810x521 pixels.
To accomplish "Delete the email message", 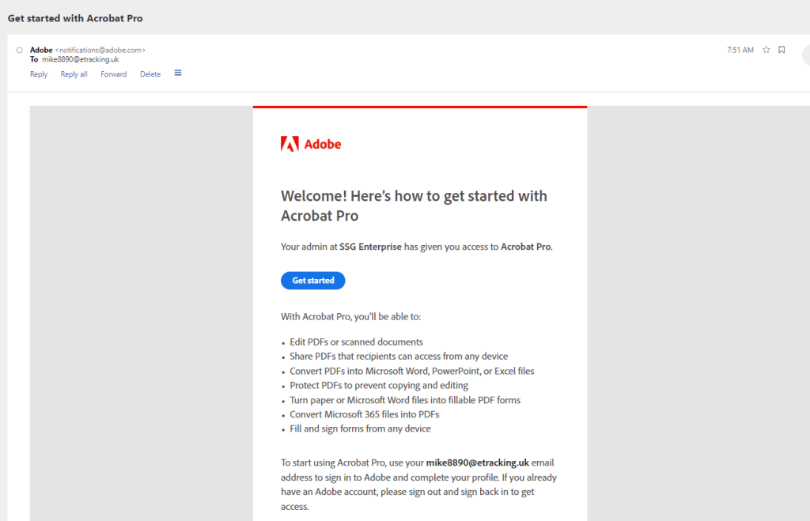I will [x=150, y=74].
